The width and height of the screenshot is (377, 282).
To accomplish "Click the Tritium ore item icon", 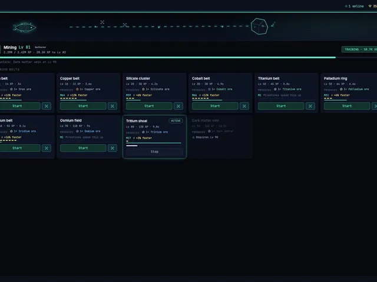I will (x=143, y=132).
